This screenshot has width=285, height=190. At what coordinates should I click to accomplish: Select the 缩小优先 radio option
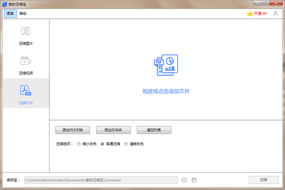point(79,144)
